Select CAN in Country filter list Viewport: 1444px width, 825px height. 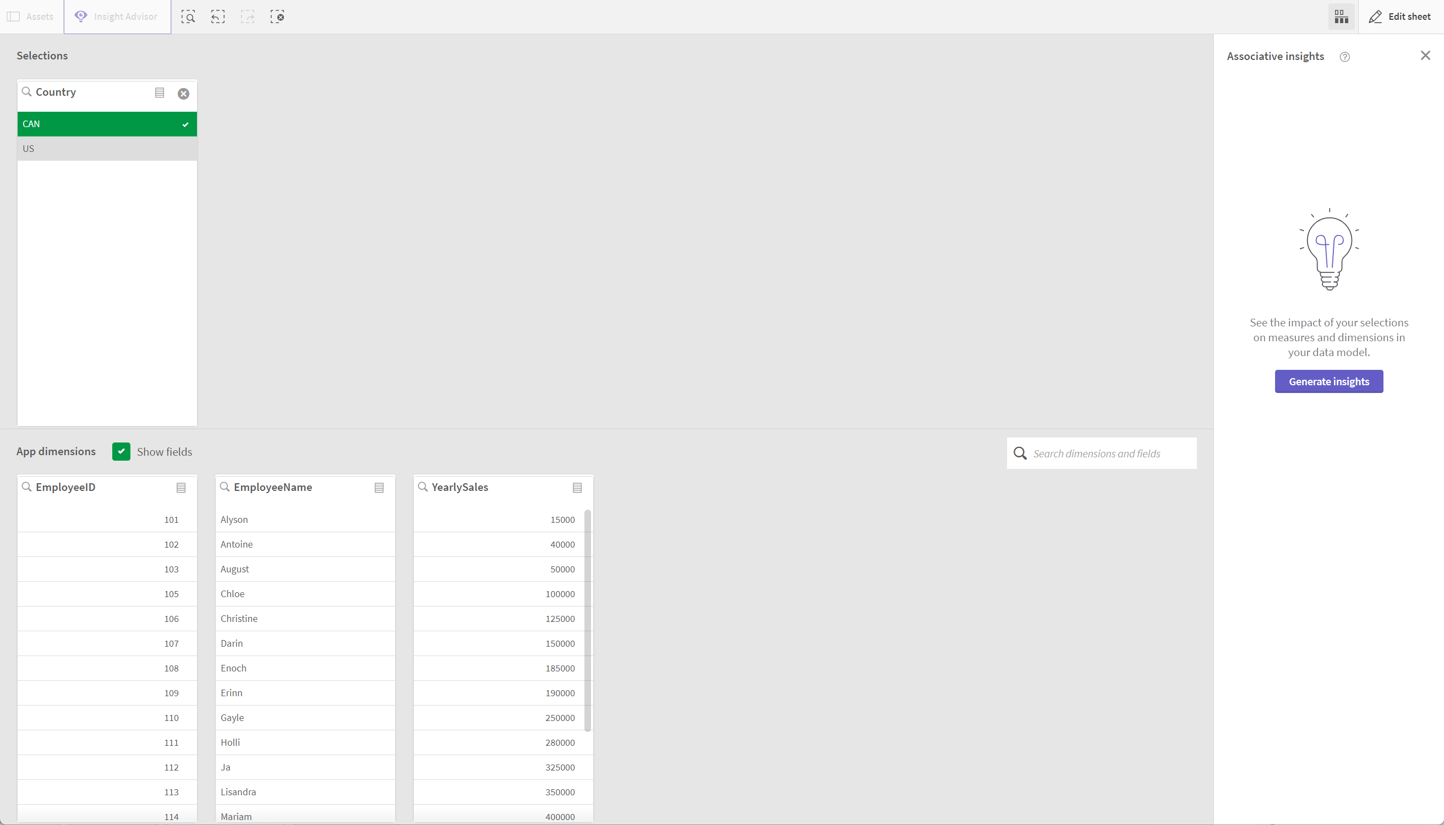106,123
